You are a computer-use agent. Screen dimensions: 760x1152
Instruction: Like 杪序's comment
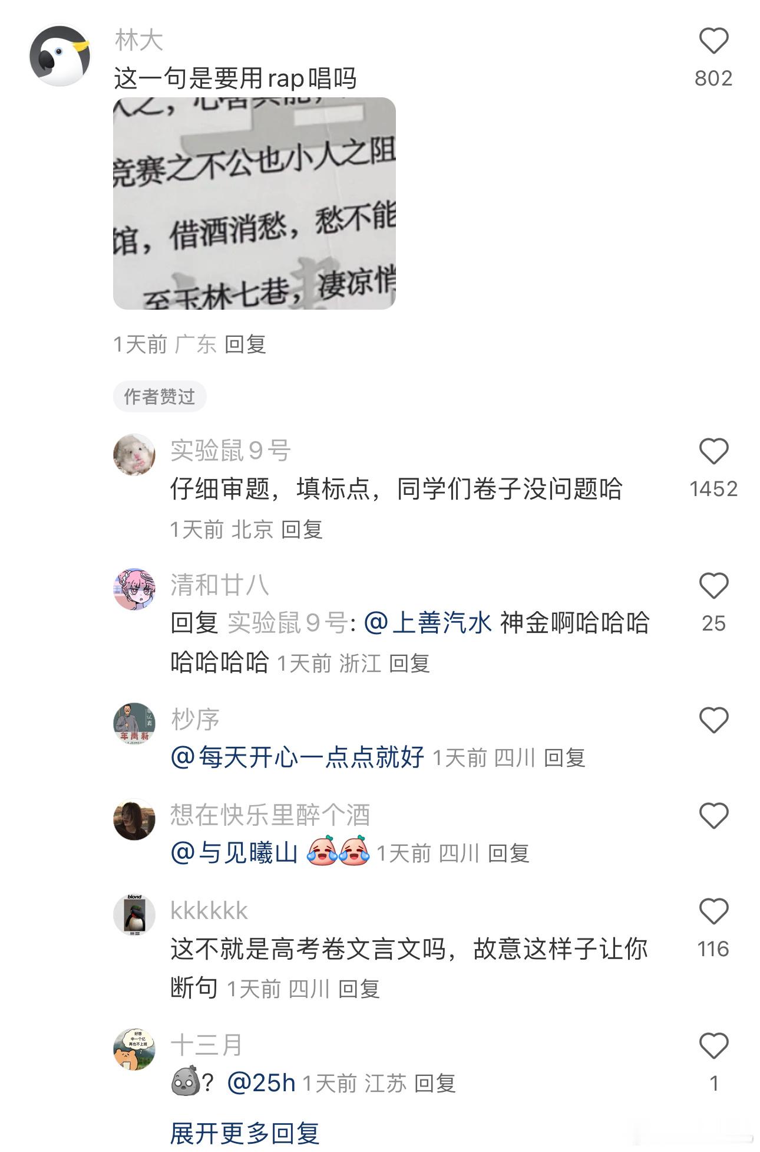[x=713, y=721]
